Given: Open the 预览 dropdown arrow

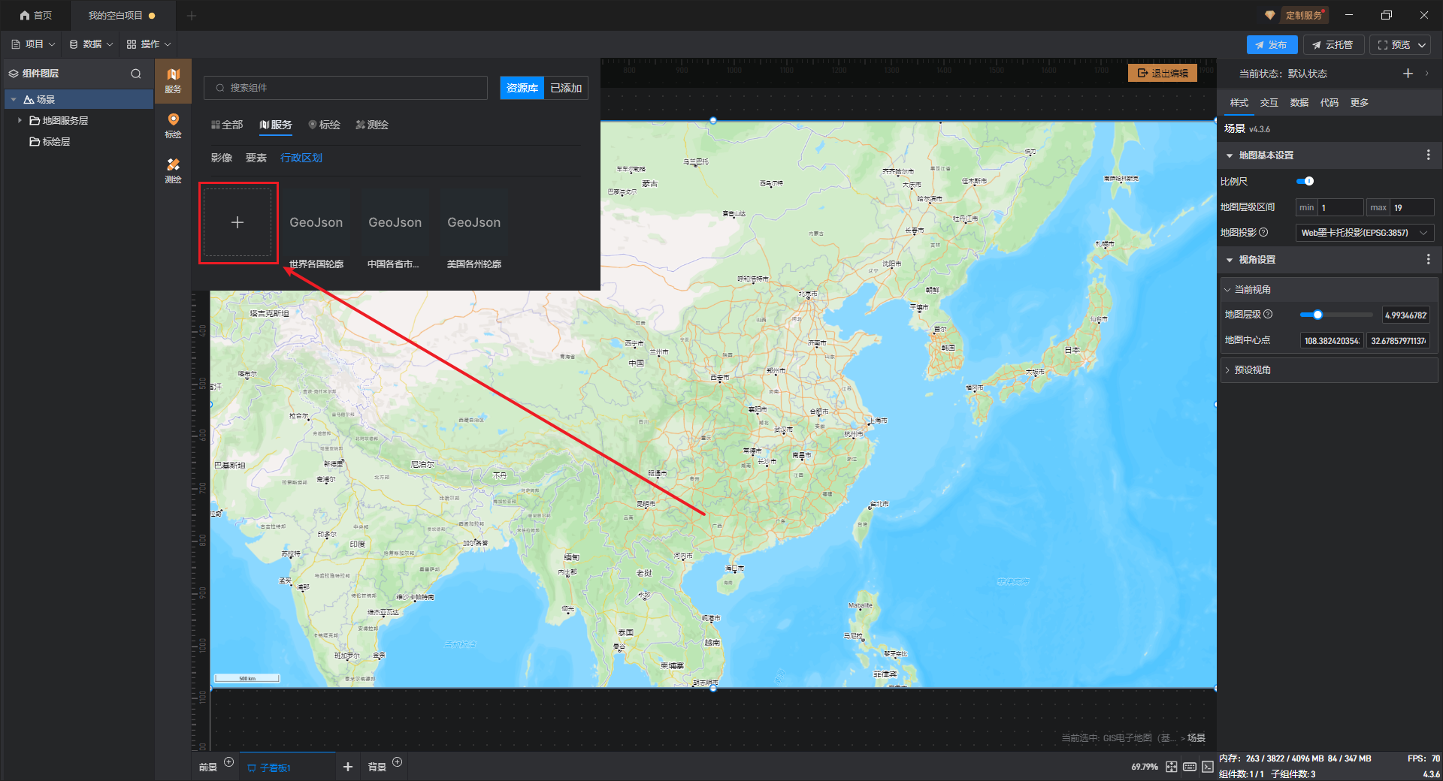Looking at the screenshot, I should point(1422,45).
